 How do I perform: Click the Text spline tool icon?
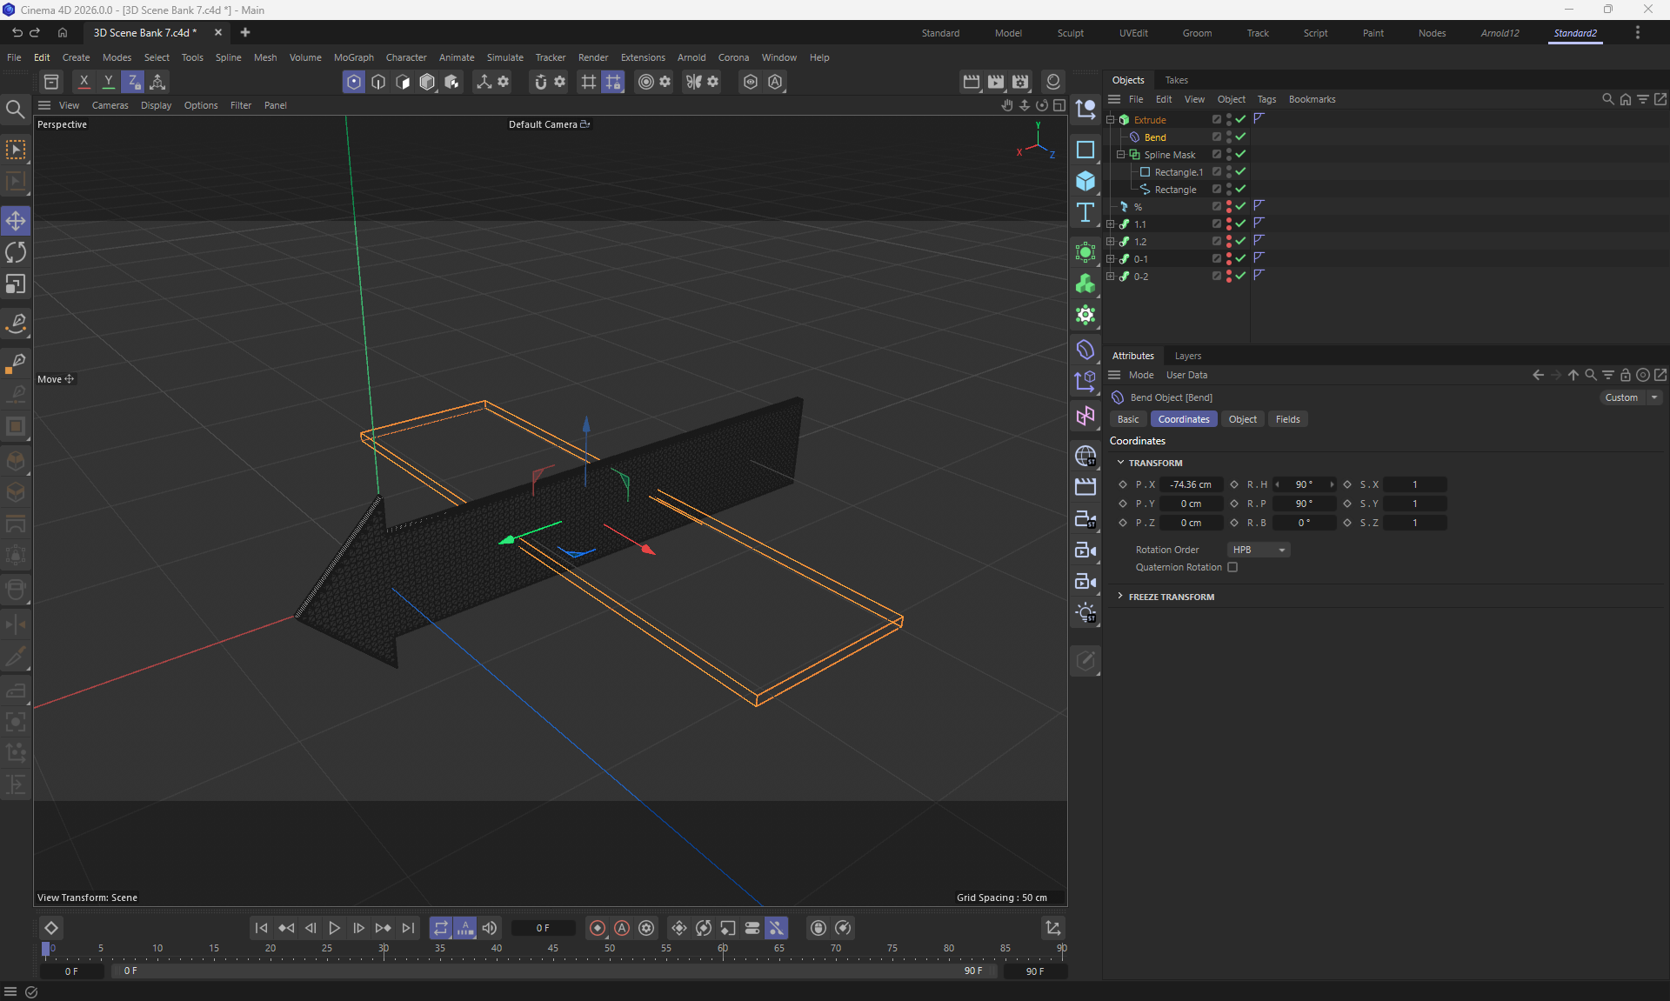click(x=1085, y=213)
